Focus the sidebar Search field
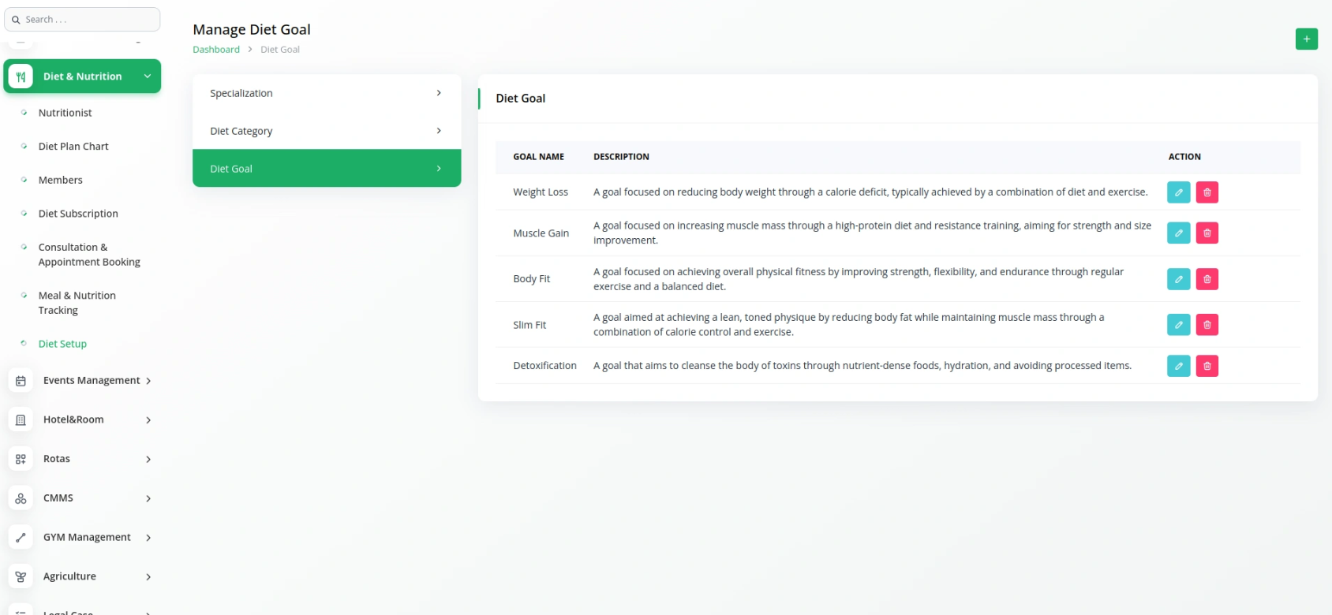 point(82,20)
